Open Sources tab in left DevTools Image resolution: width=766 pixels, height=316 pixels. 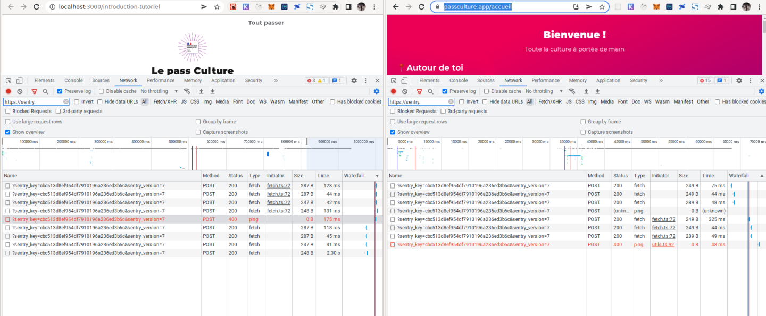pyautogui.click(x=101, y=81)
